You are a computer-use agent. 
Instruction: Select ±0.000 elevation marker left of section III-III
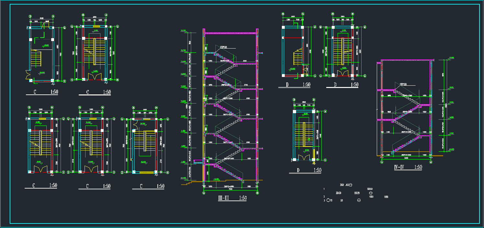[183, 178]
